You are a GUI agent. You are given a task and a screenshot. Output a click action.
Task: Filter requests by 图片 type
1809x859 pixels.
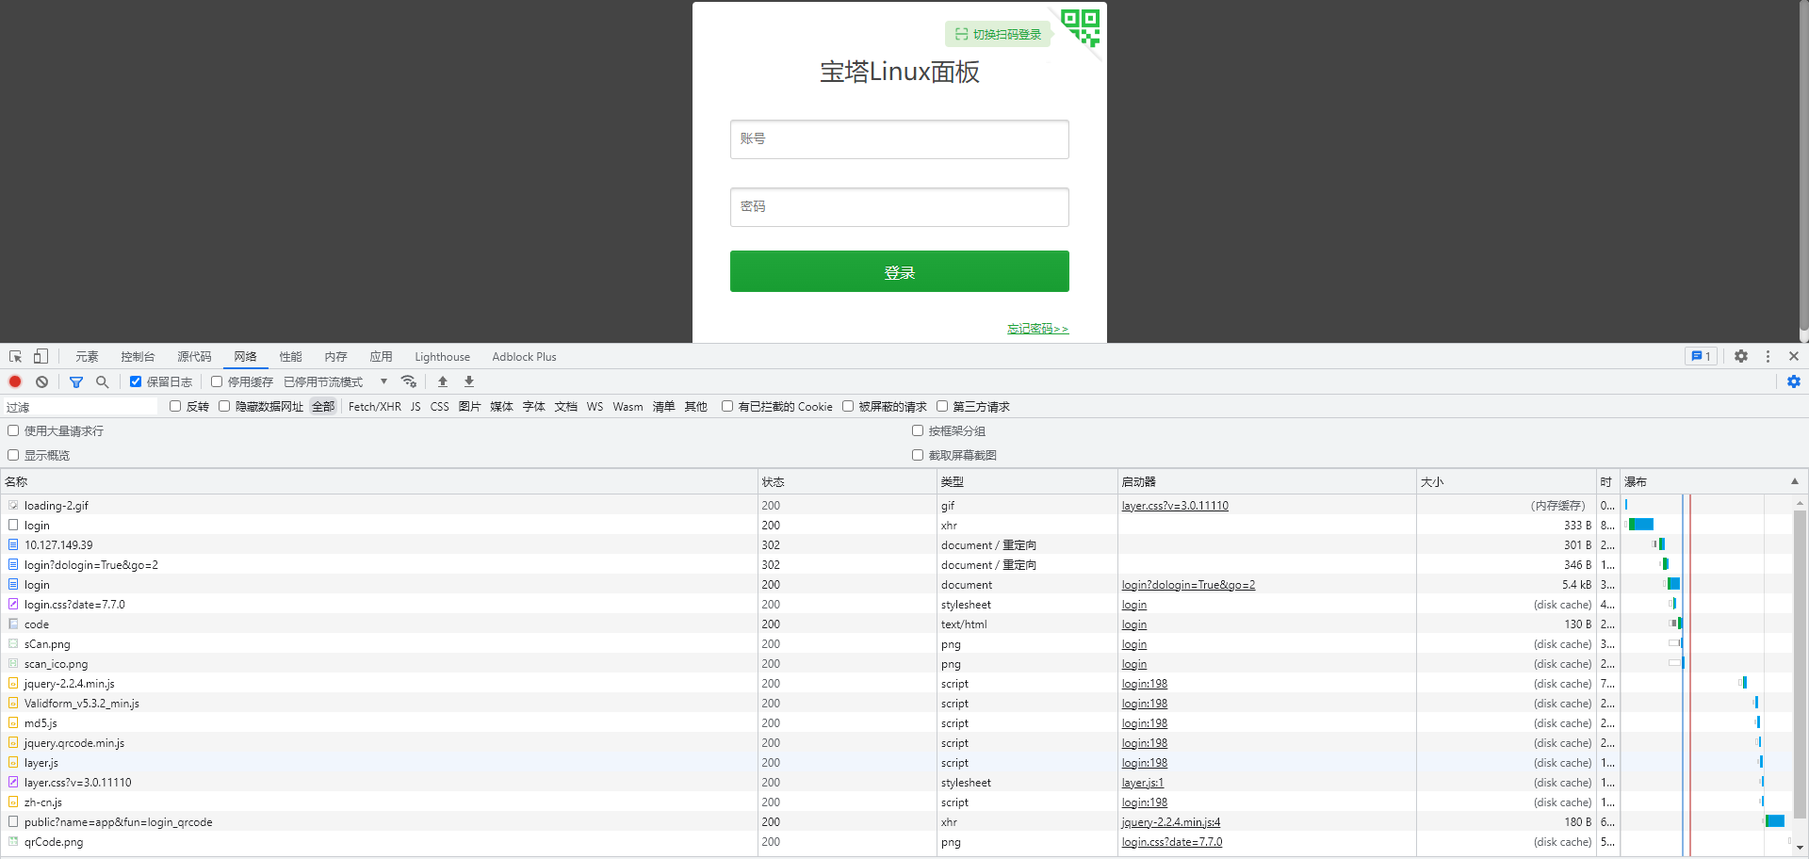469,406
